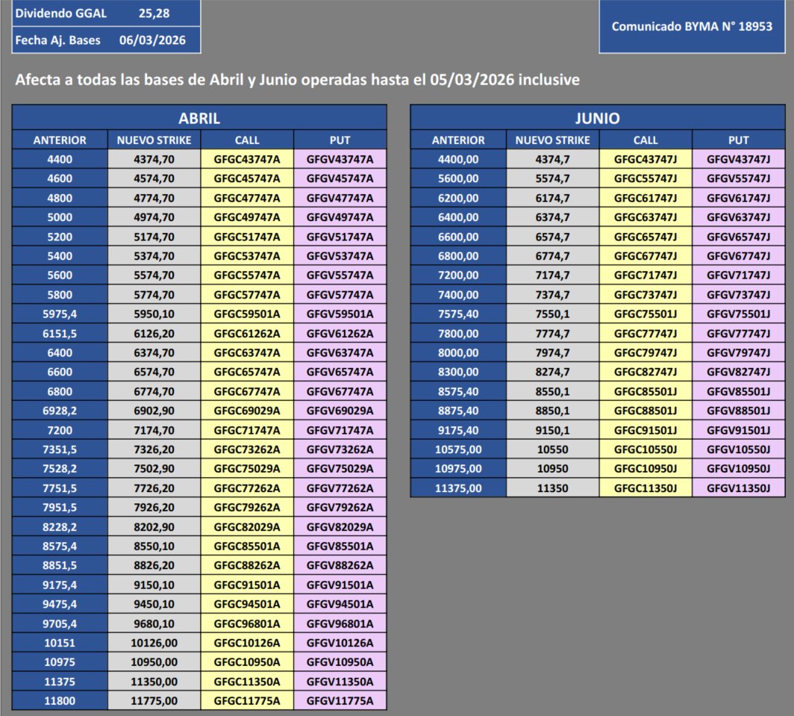Viewport: 794px width, 716px height.
Task: Click call code GFGC91501J
Action: point(645,431)
